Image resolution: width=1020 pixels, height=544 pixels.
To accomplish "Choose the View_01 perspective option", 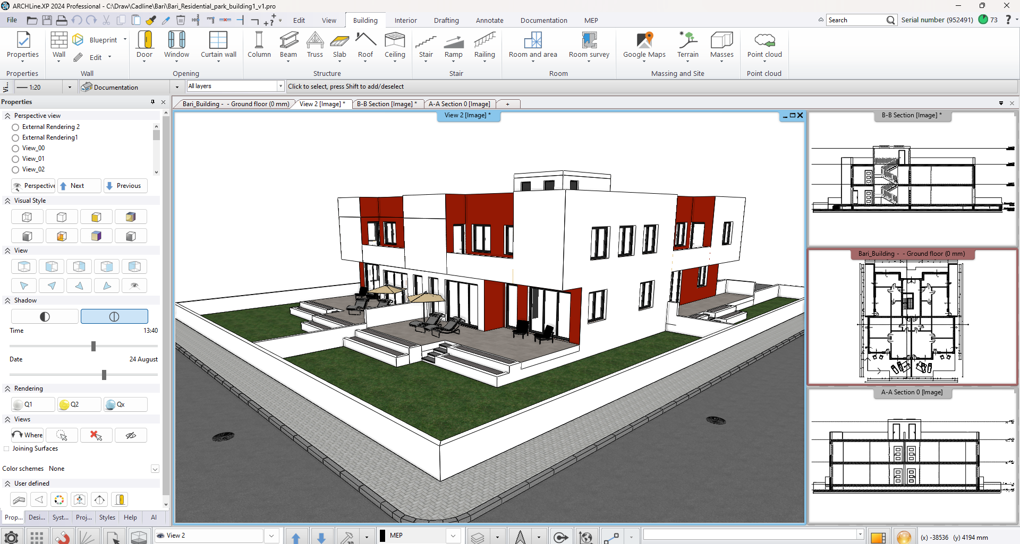I will 16,159.
